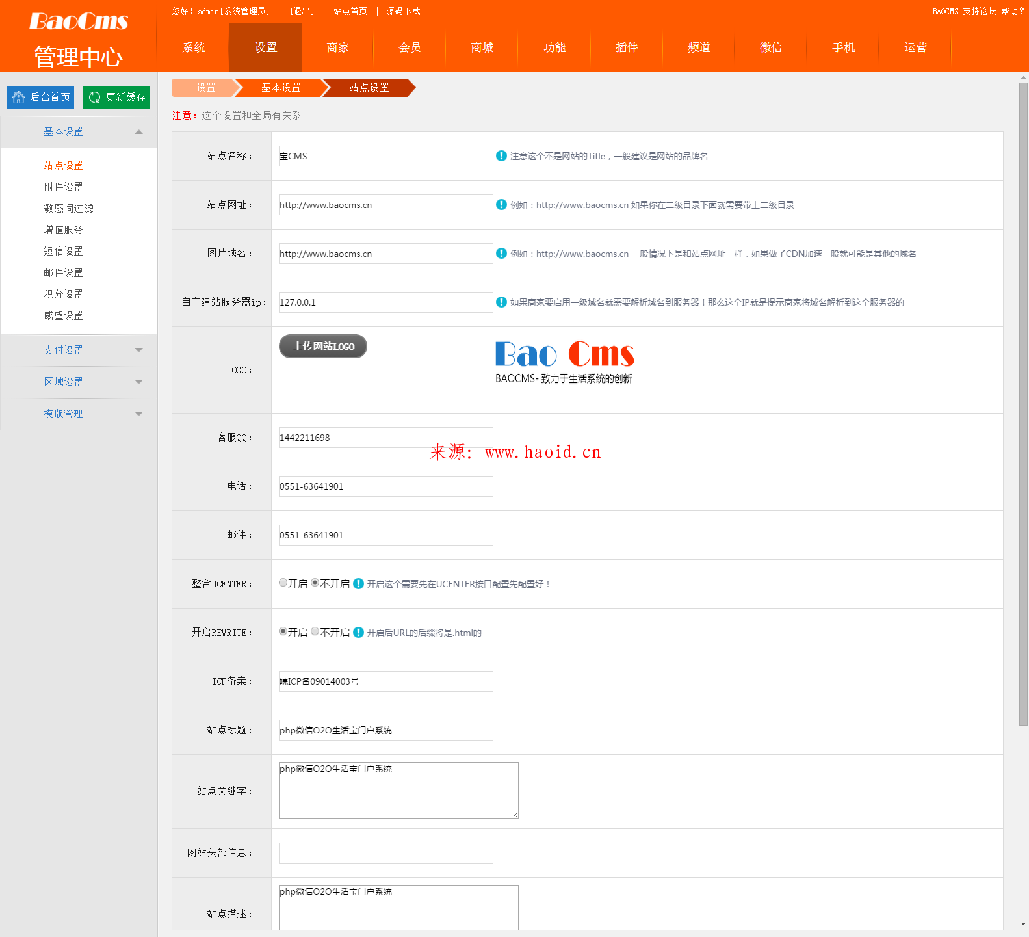
Task: Focus the 客服QQ input field
Action: pyautogui.click(x=385, y=438)
